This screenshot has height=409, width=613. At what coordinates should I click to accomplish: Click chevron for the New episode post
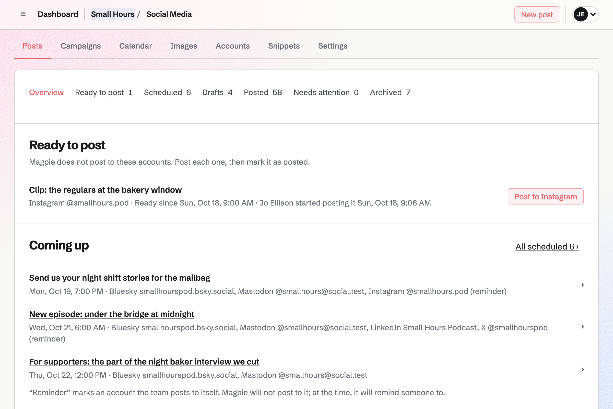tap(583, 327)
